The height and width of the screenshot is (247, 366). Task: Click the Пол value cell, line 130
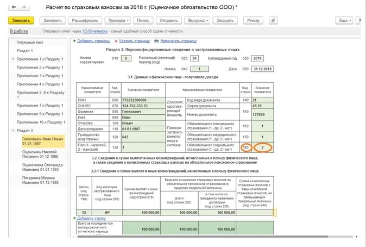pyautogui.click(x=143, y=147)
